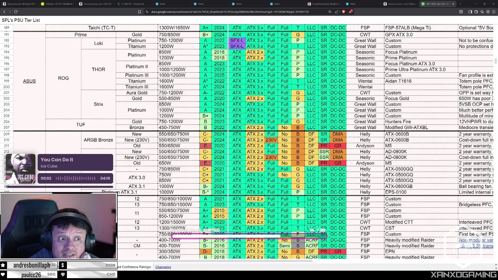
Task: Click the 'Loki' model cell
Action: pos(98,43)
